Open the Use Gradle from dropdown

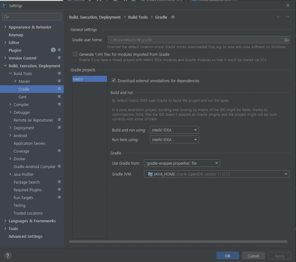coord(182,163)
